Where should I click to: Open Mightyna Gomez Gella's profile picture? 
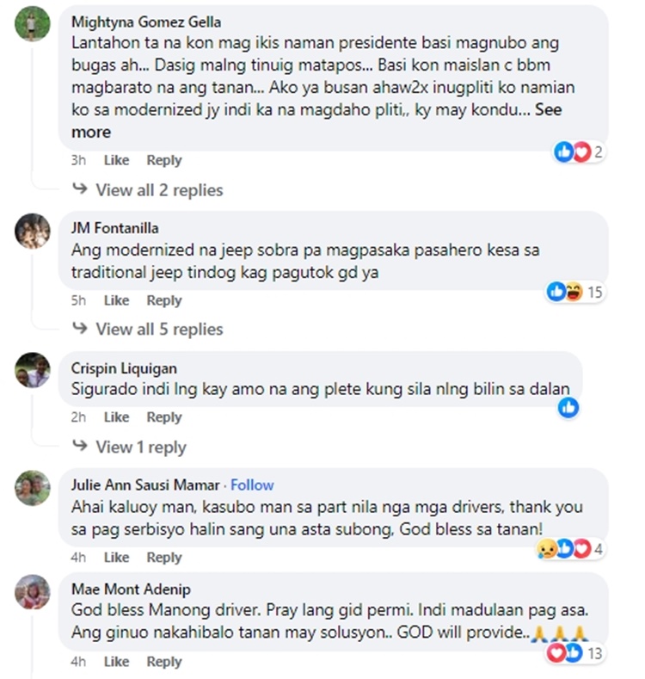click(33, 24)
